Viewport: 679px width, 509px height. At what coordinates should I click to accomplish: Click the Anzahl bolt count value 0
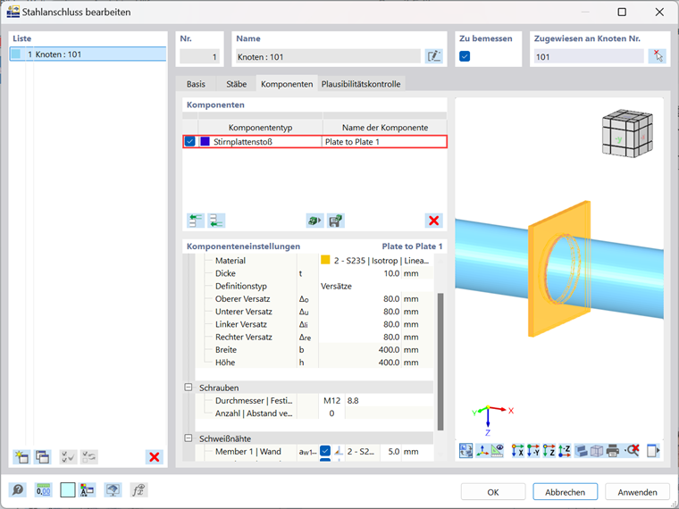pos(331,413)
